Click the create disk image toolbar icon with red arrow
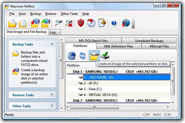185x123 pixels. [35, 23]
